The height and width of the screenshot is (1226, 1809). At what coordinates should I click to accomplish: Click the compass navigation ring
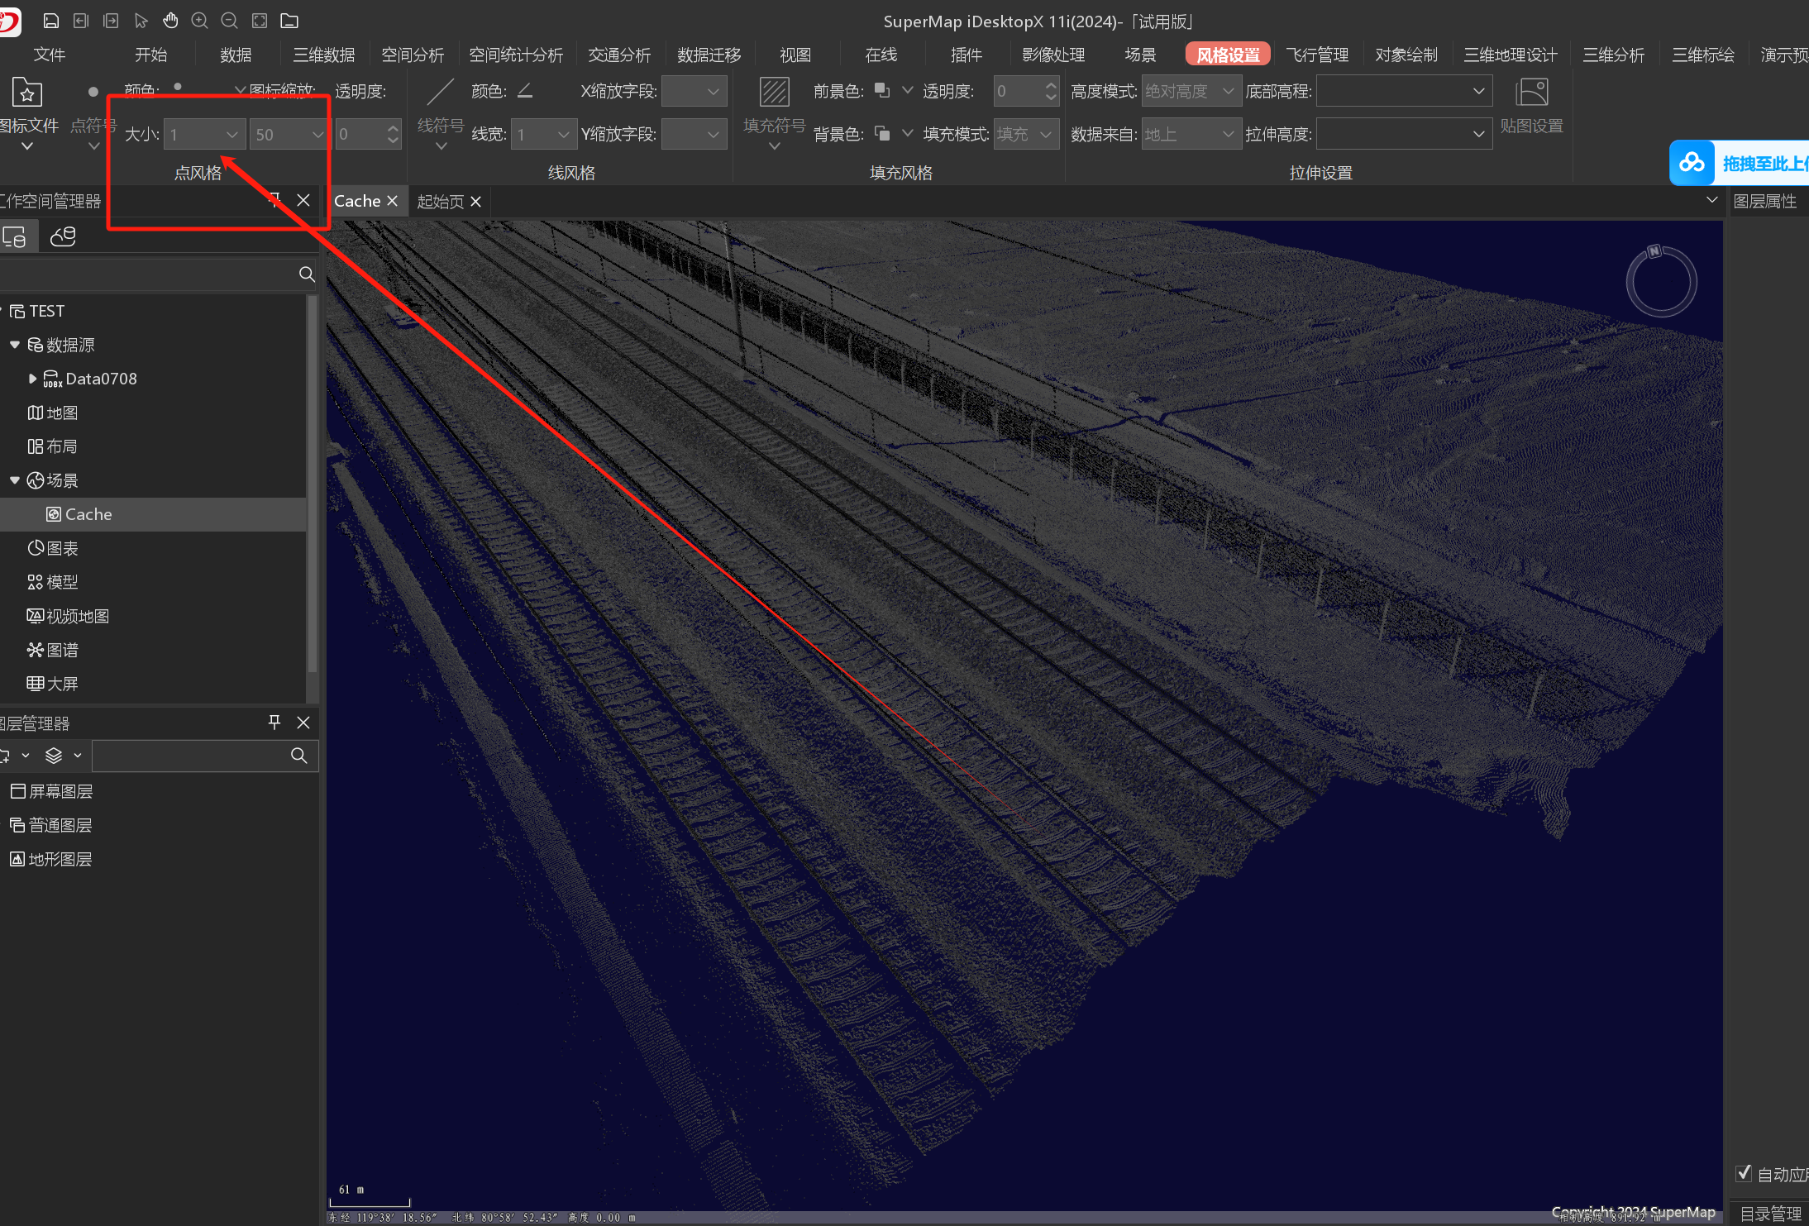click(1662, 282)
